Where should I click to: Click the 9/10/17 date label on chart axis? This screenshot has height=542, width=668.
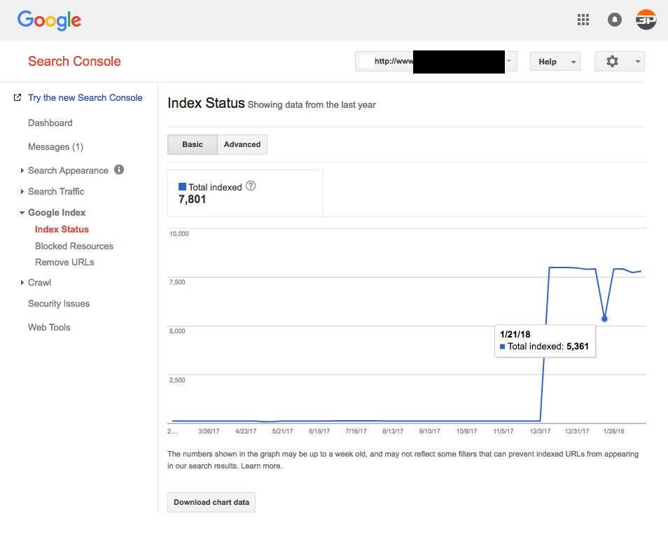tap(429, 431)
